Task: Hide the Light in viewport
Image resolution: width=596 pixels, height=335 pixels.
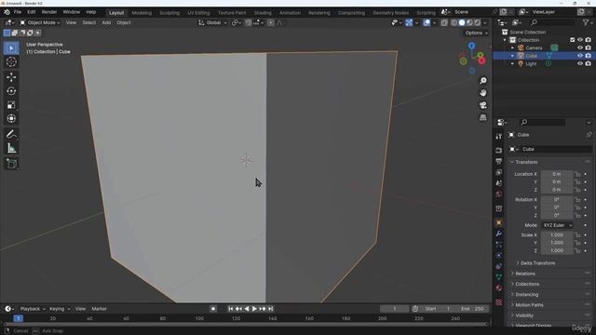Action: click(580, 64)
